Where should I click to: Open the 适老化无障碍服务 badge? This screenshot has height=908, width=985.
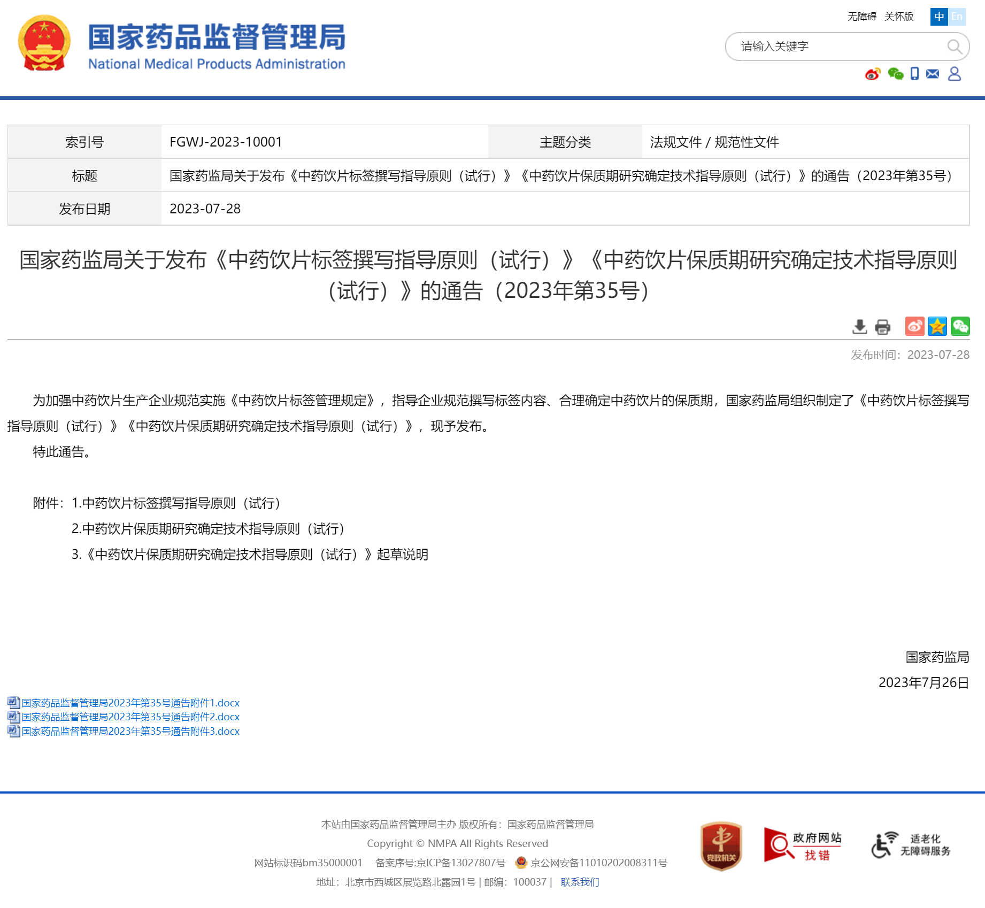coord(911,845)
